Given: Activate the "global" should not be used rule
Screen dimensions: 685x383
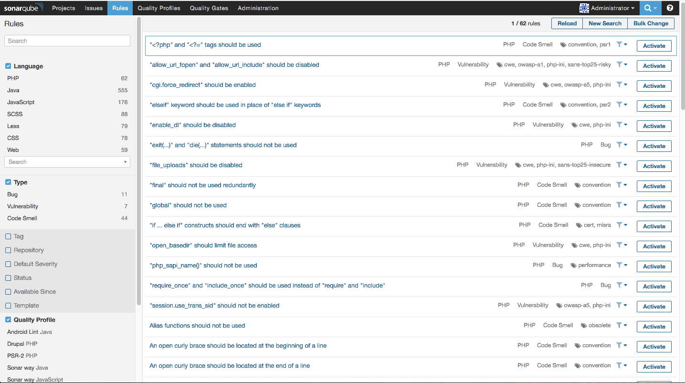Looking at the screenshot, I should (653, 206).
